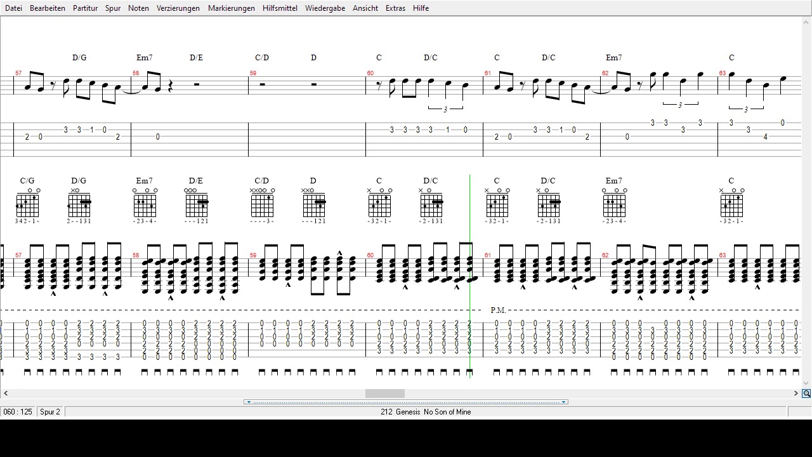Open the Noten menu
The height and width of the screenshot is (457, 812).
[138, 8]
